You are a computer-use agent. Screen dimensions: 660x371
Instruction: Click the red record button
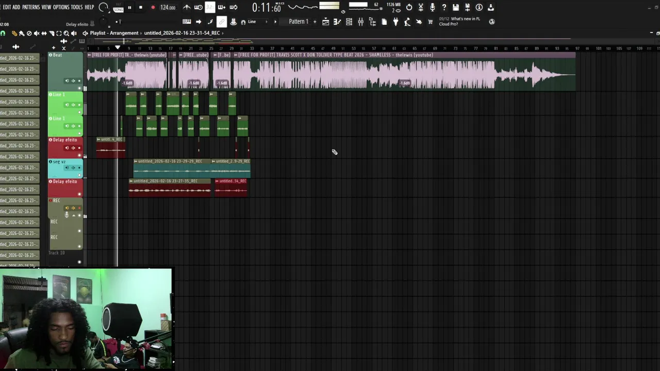tap(153, 7)
